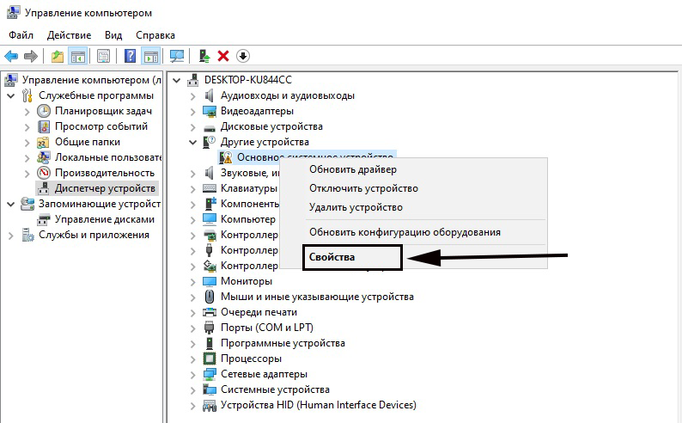Open the Действие menu

70,35
